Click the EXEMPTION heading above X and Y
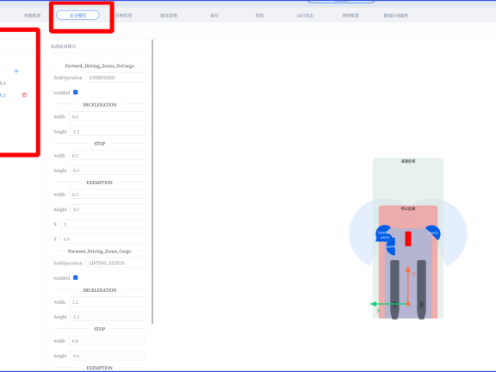The width and height of the screenshot is (496, 372). coord(100,183)
